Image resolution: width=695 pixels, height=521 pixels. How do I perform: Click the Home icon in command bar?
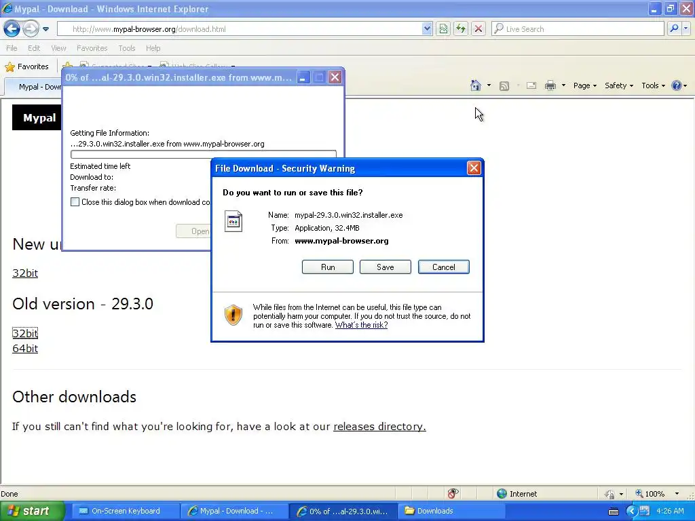click(x=476, y=85)
